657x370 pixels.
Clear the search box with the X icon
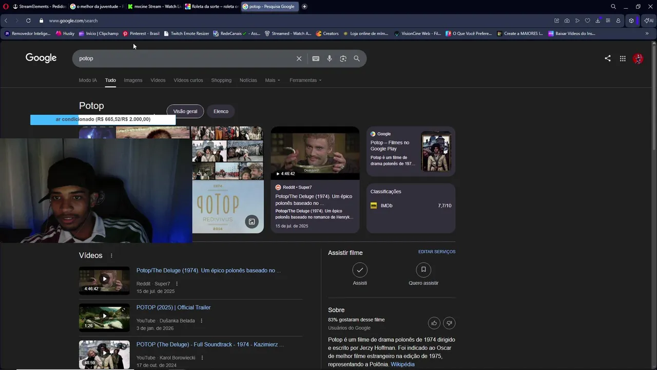[299, 59]
